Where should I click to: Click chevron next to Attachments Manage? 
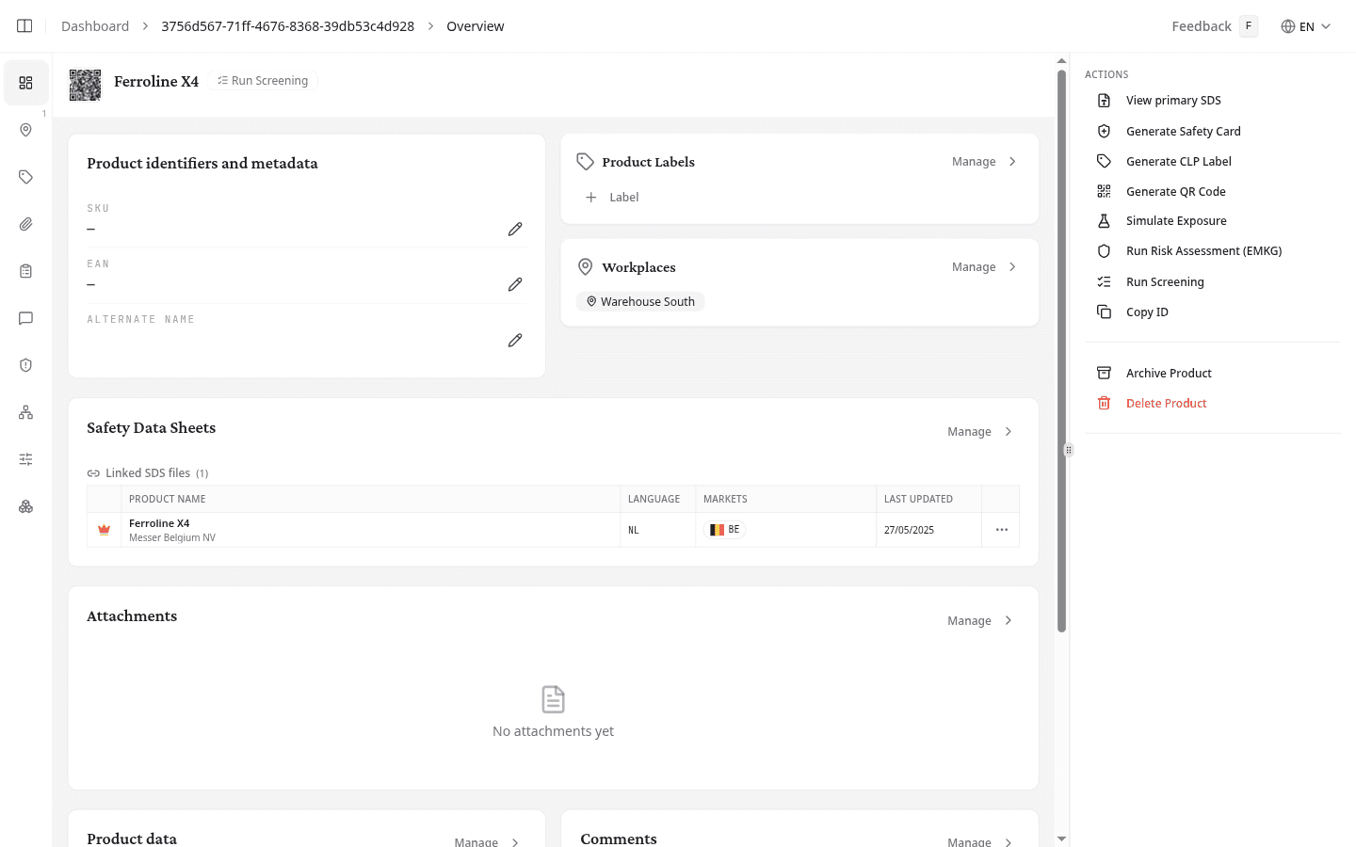1008,621
